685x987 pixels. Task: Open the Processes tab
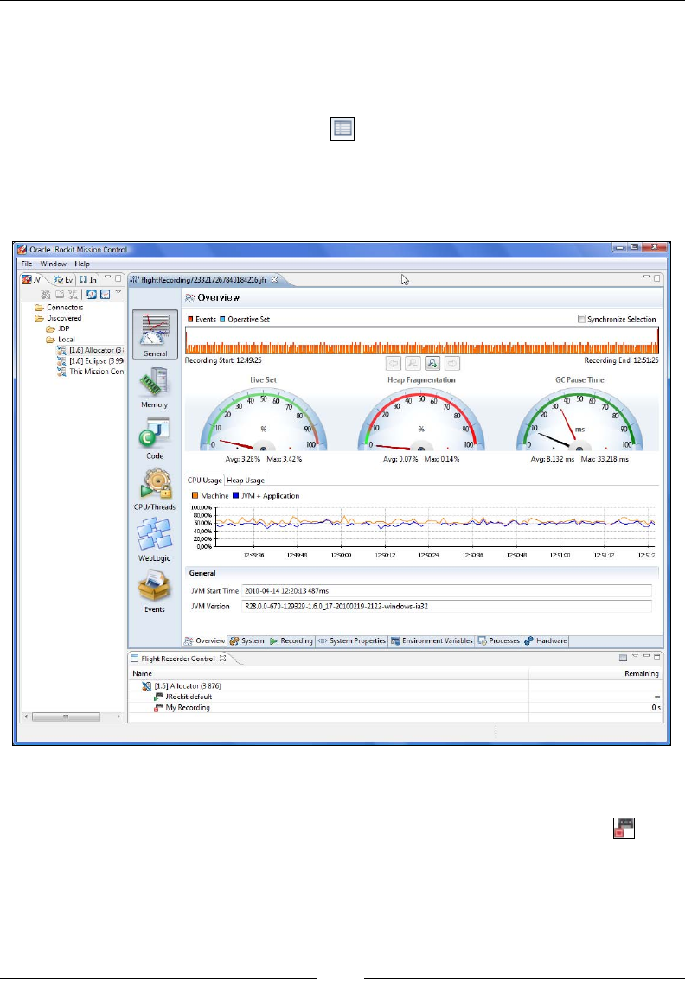pyautogui.click(x=498, y=640)
